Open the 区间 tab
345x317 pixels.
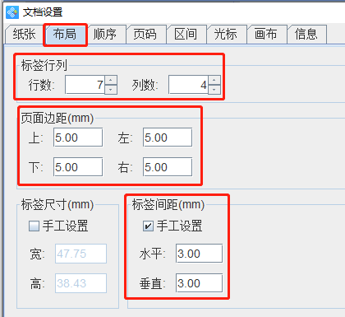coord(186,35)
